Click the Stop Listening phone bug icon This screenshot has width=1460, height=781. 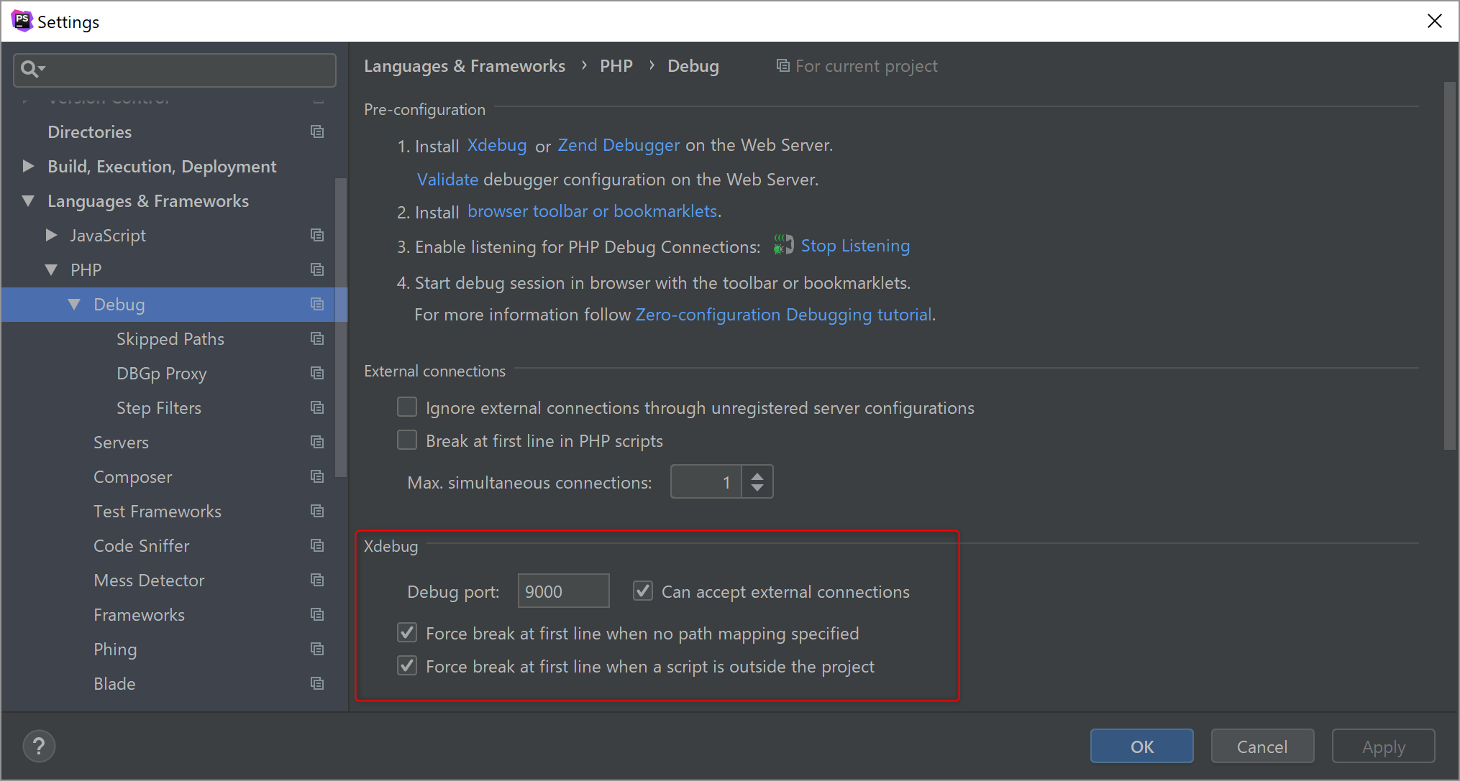tap(783, 245)
